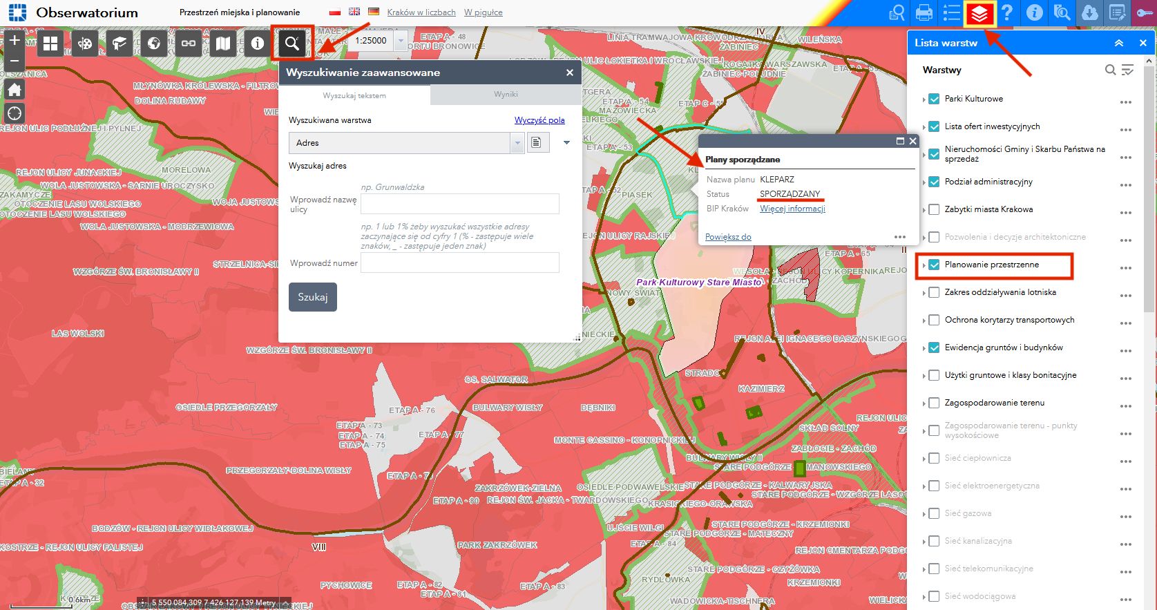The image size is (1157, 610).
Task: Open layer list filter options icon
Action: [x=1128, y=70]
